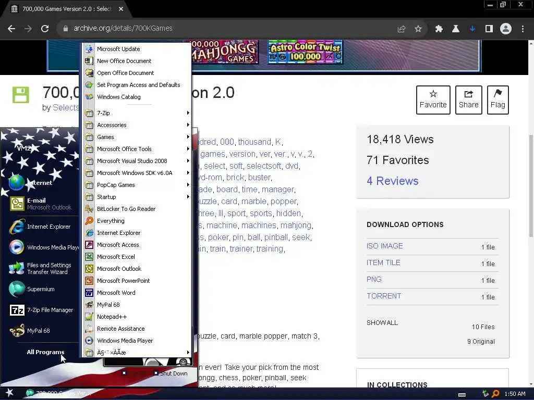Click the Microsoft Word icon
Image resolution: width=534 pixels, height=400 pixels.
pyautogui.click(x=89, y=293)
